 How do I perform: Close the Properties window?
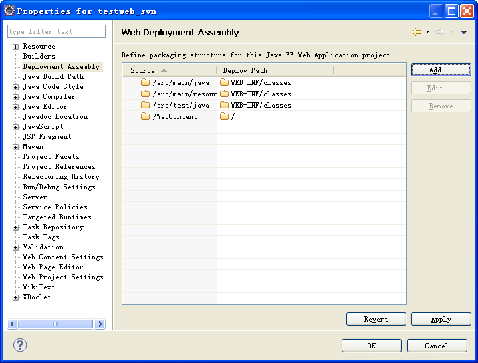pos(467,11)
